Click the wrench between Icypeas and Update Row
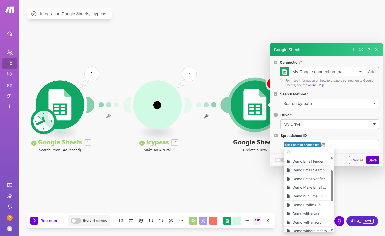Image resolution: width=385 pixels, height=236 pixels. (x=206, y=116)
